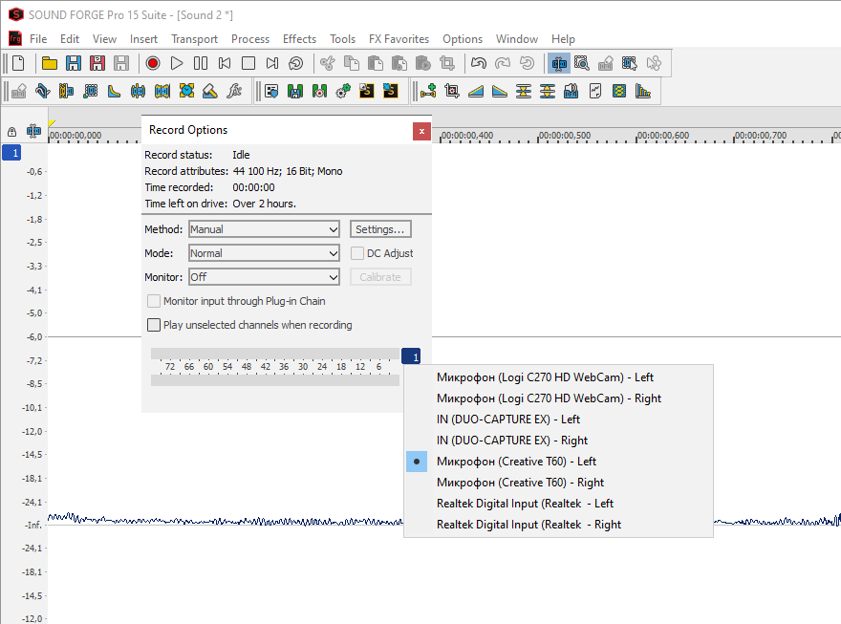Click channel 1 input selector in Record Options

coord(411,356)
